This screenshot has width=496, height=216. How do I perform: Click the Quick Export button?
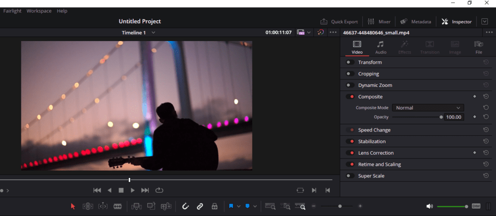point(340,22)
